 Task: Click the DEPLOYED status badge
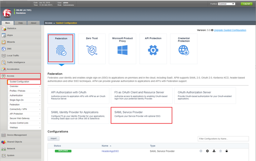(63, 151)
